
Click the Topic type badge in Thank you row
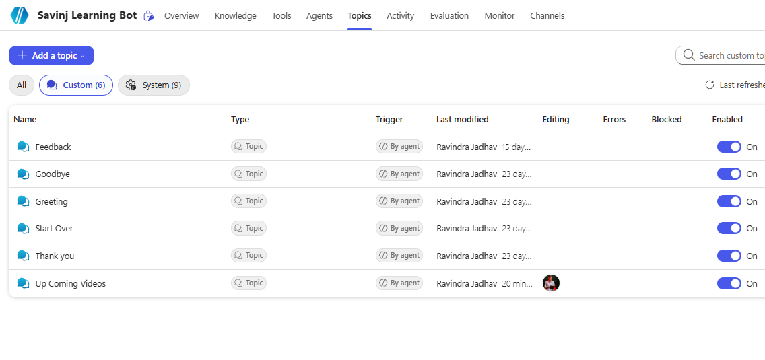248,255
